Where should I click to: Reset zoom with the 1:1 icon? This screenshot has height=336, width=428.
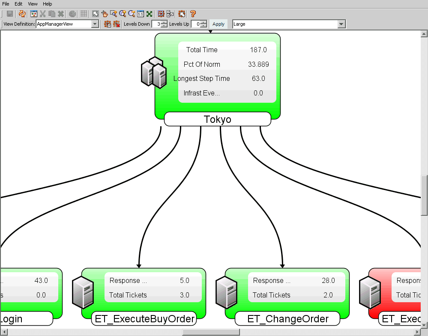(140, 14)
